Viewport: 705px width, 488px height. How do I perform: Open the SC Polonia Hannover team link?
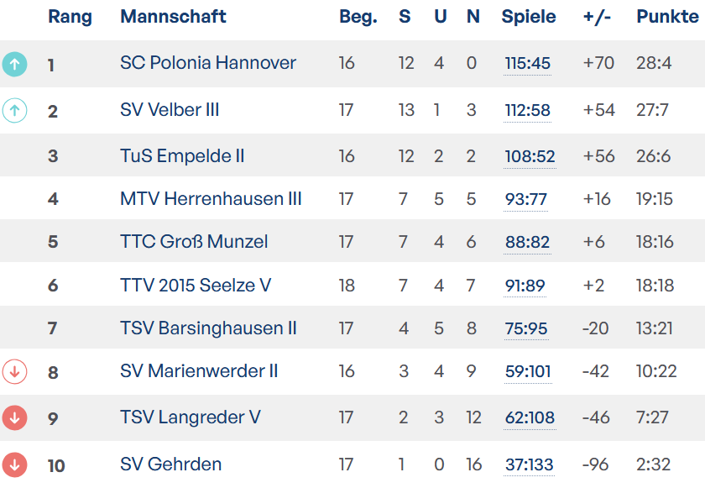[208, 63]
